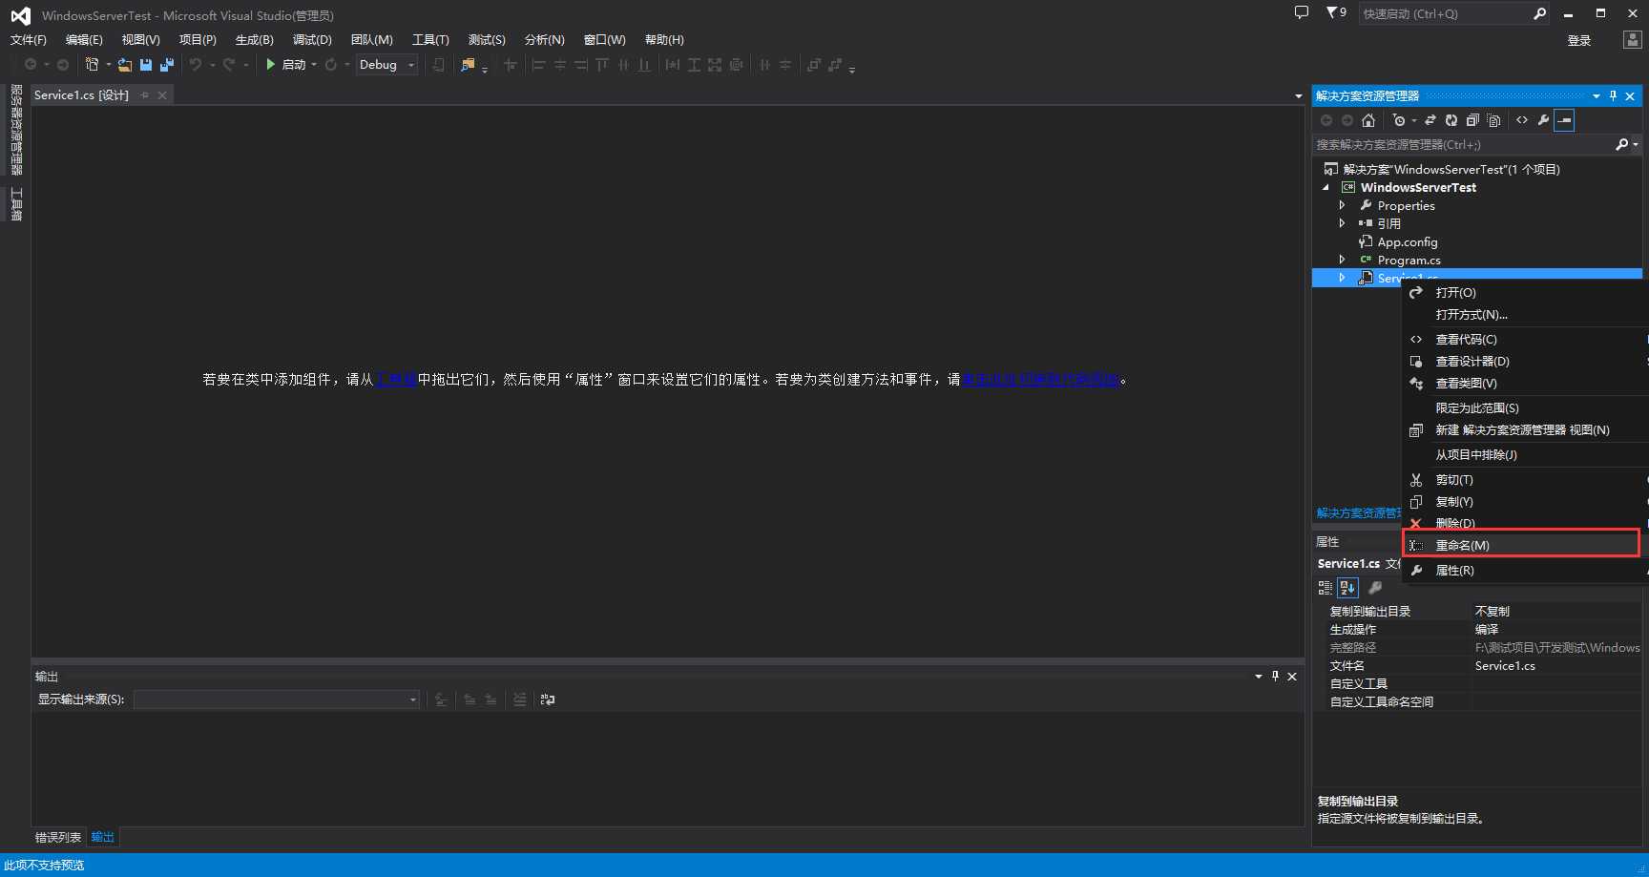1649x877 pixels.
Task: Choose 重命名(M) from context menu
Action: click(x=1521, y=545)
